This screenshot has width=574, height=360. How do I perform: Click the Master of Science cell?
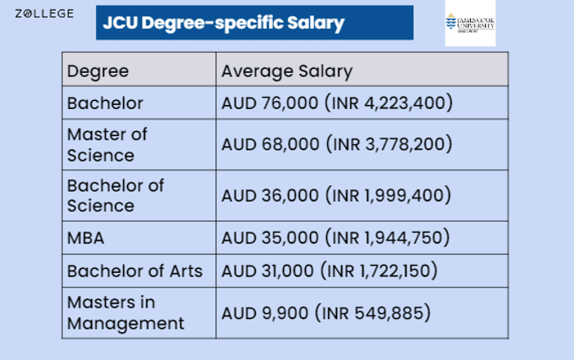tap(139, 144)
